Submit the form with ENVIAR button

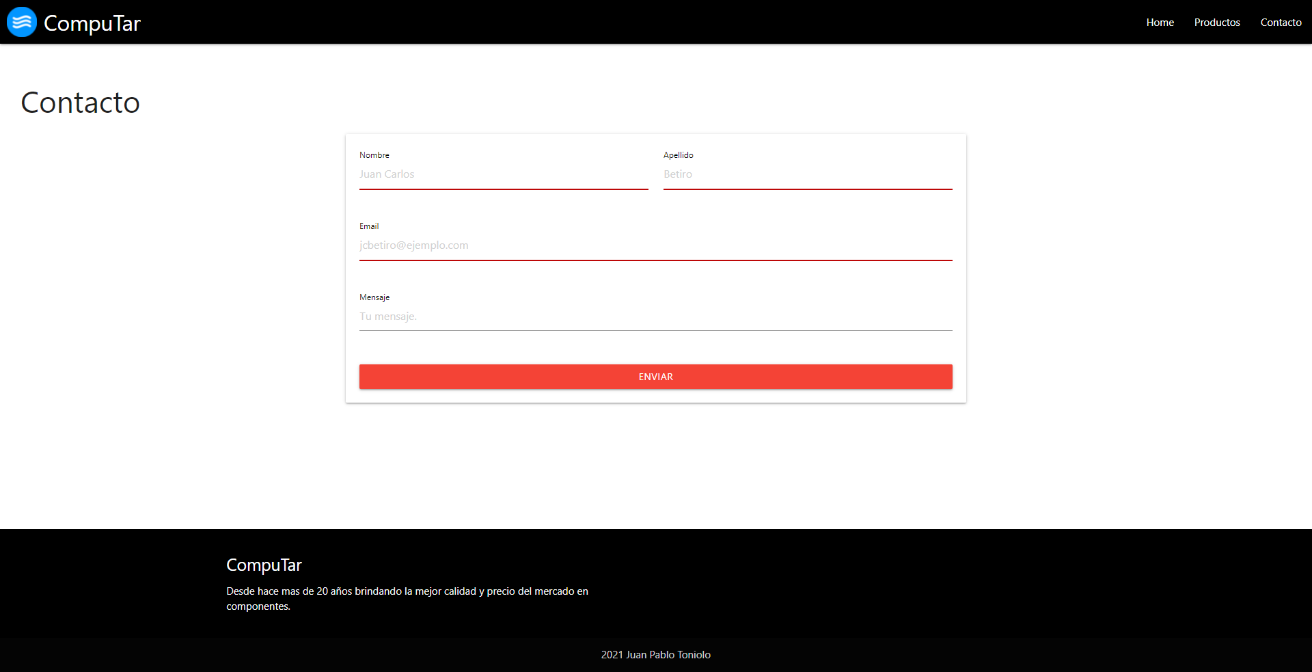(656, 377)
